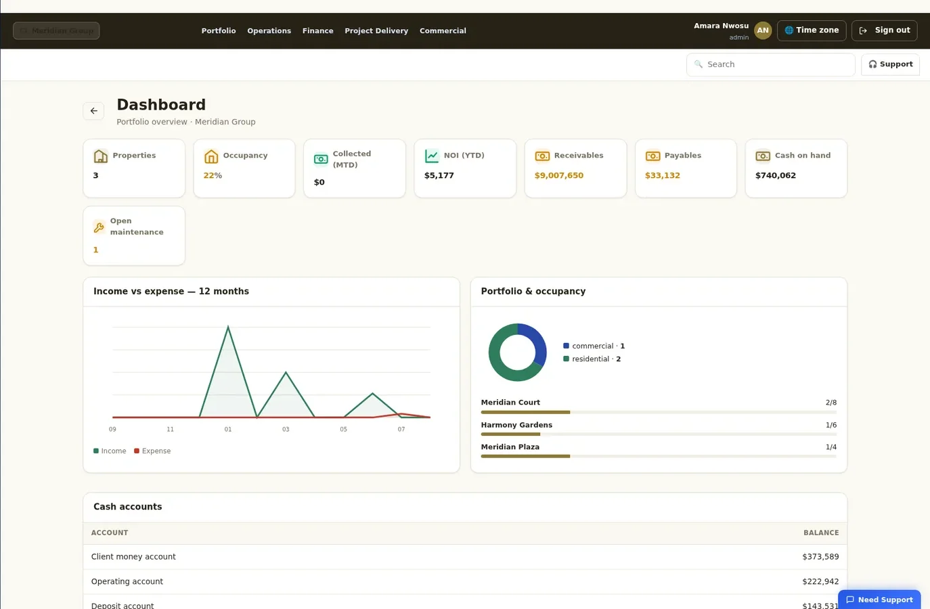930x609 pixels.
Task: Open the Need Support chat button
Action: (x=879, y=600)
